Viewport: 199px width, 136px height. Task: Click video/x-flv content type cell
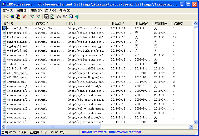click(43, 28)
